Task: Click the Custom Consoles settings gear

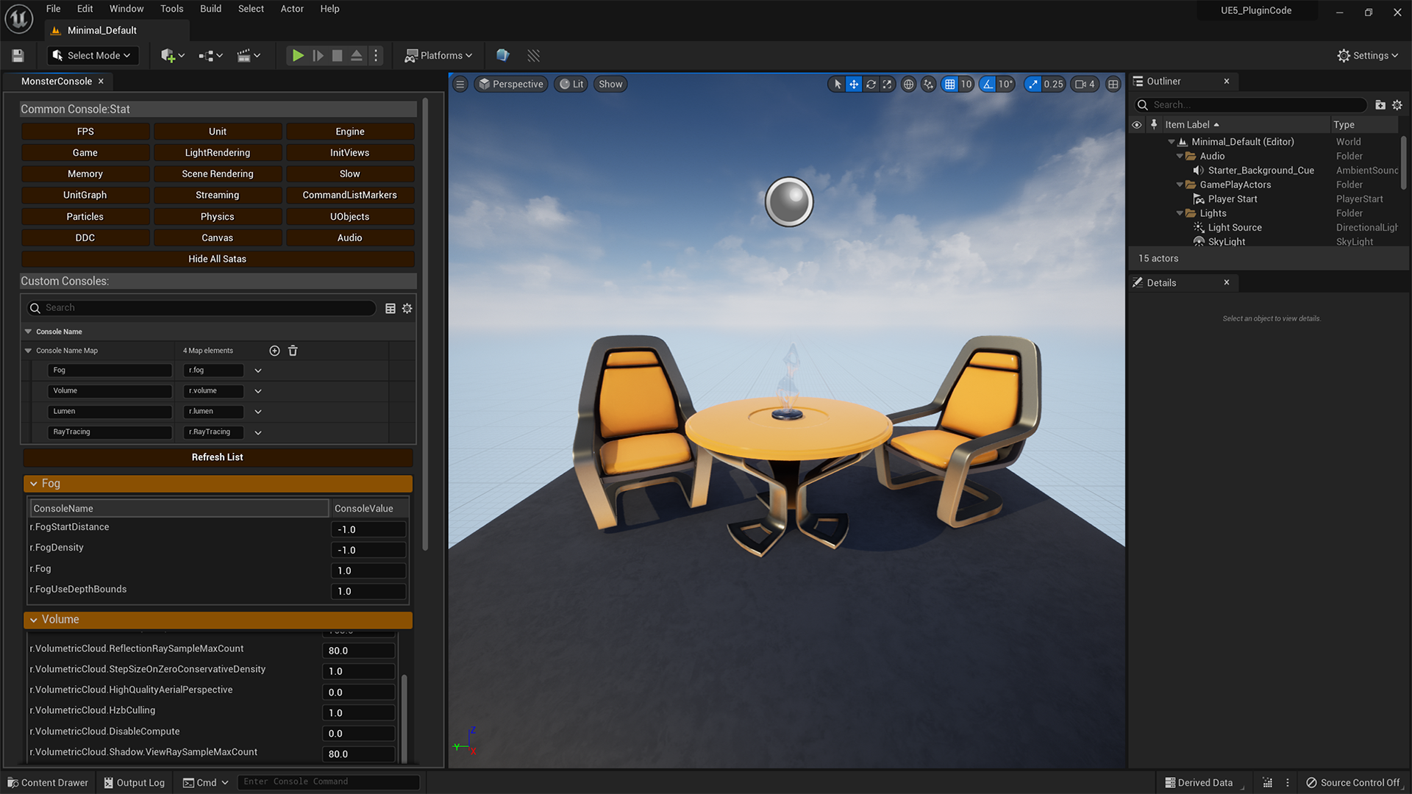Action: [407, 308]
